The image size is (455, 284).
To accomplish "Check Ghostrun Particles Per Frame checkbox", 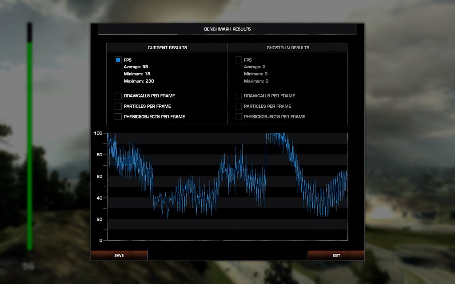I will click(x=238, y=106).
